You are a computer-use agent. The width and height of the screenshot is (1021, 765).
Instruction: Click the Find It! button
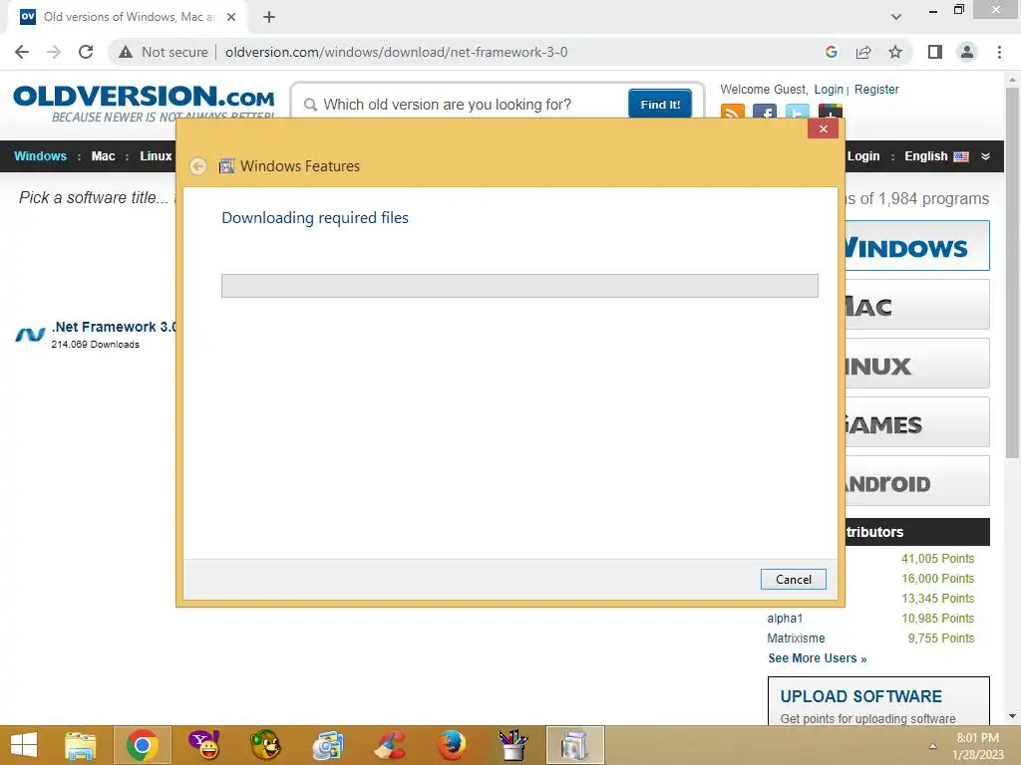tap(660, 104)
